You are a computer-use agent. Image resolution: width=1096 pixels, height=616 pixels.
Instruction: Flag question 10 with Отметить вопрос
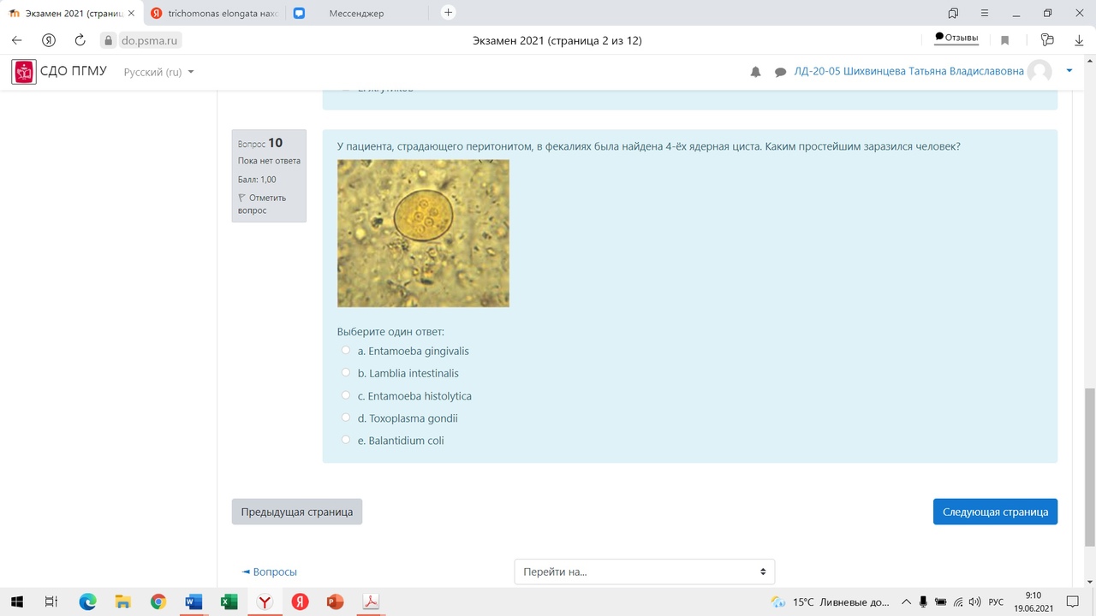(x=262, y=204)
